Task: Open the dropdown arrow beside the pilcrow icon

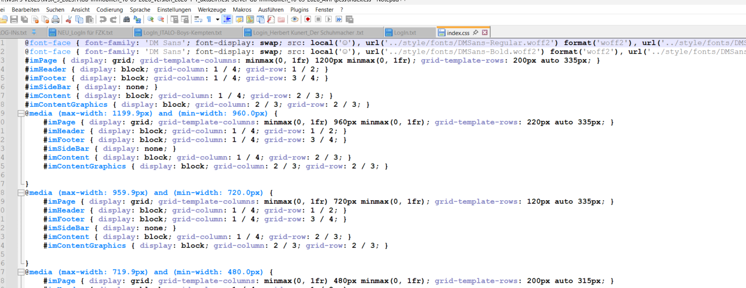Action: click(x=217, y=20)
